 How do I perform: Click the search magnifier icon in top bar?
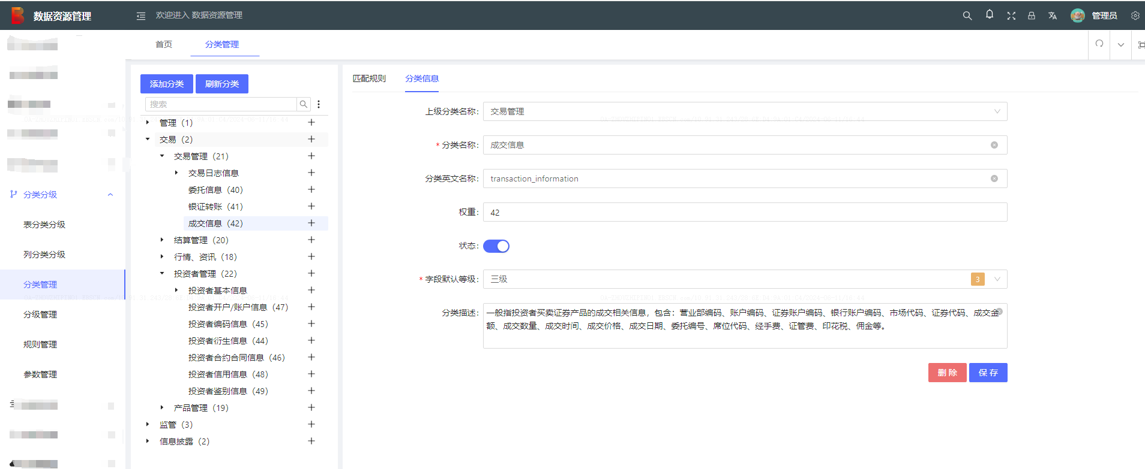[x=967, y=16]
